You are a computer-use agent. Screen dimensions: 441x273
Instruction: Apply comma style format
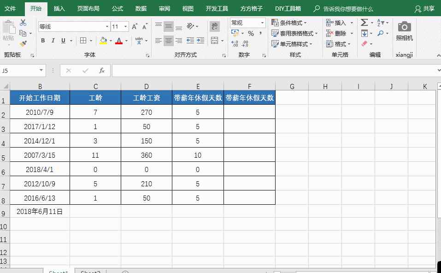pos(260,34)
